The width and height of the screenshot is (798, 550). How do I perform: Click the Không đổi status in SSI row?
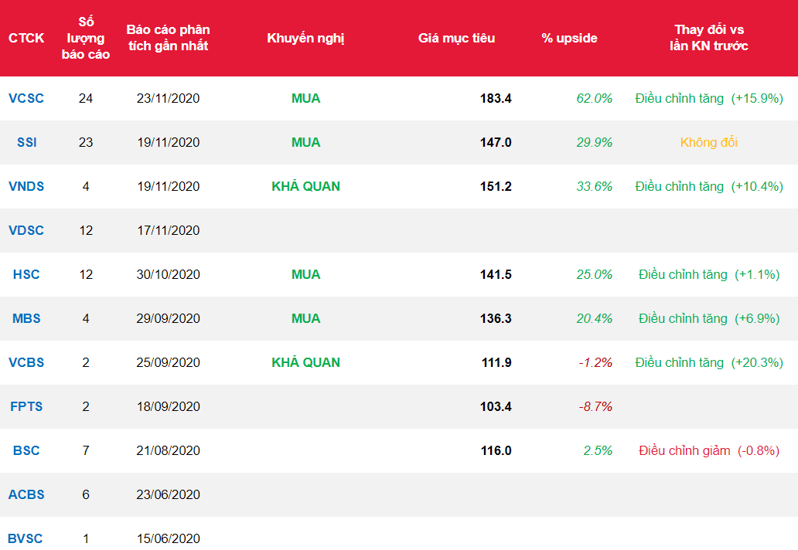709,142
